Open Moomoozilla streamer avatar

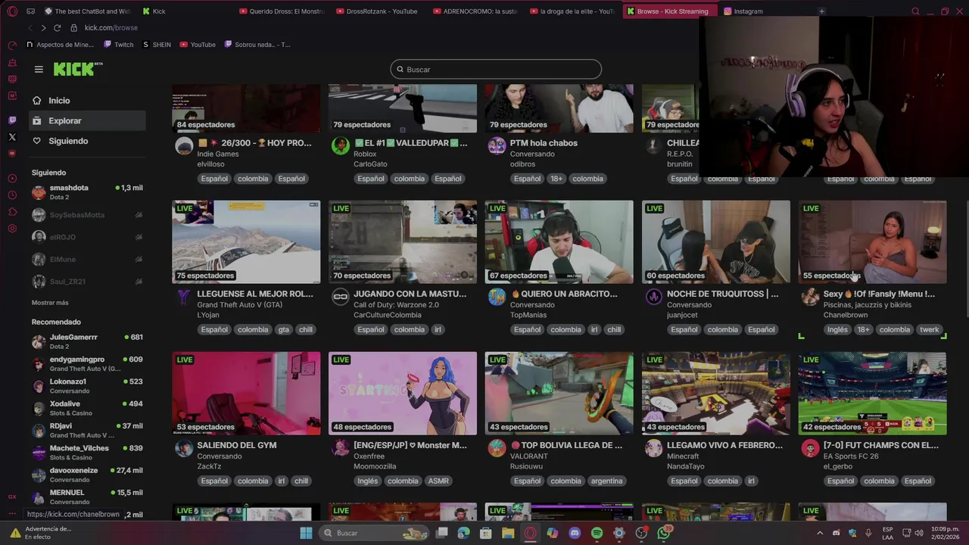pyautogui.click(x=341, y=448)
